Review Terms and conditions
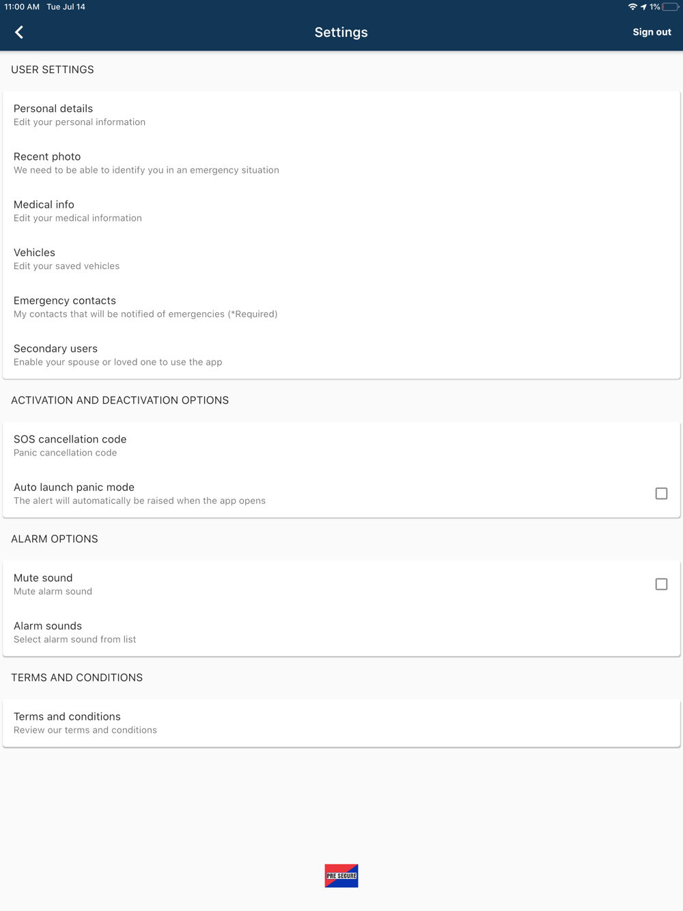The height and width of the screenshot is (911, 683). 341,723
